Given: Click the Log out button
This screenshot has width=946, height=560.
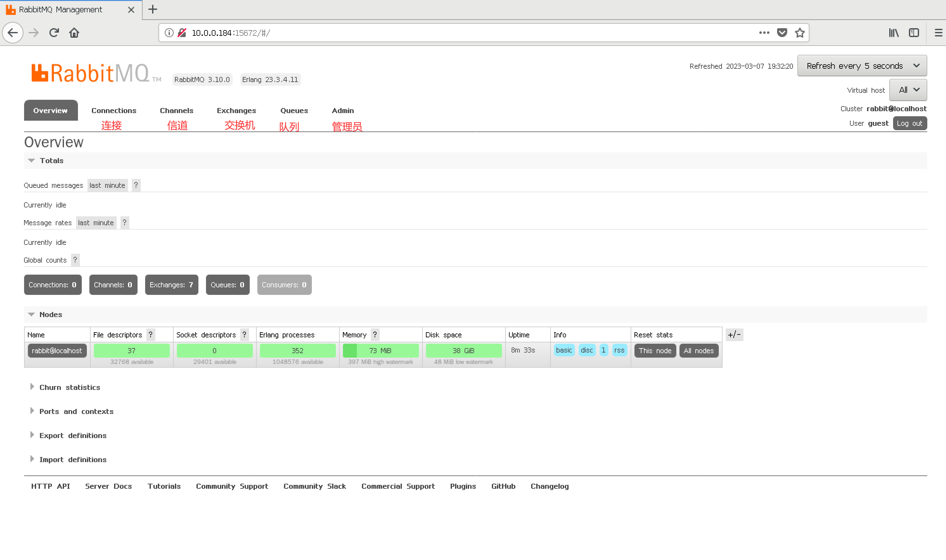Looking at the screenshot, I should point(909,124).
